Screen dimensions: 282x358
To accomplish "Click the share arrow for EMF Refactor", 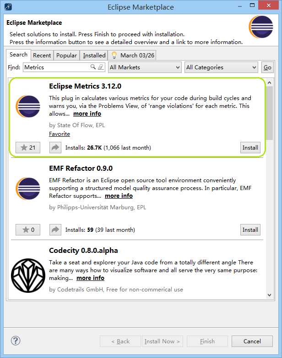I will (x=55, y=229).
